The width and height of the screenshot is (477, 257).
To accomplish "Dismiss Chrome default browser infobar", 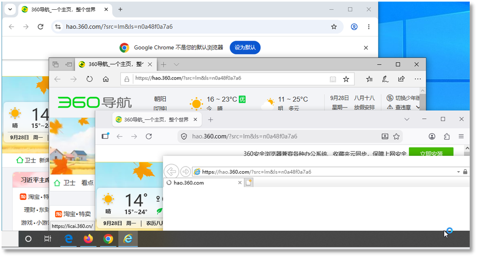I will point(366,48).
